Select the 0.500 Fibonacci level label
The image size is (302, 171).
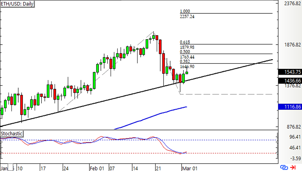pyautogui.click(x=185, y=52)
